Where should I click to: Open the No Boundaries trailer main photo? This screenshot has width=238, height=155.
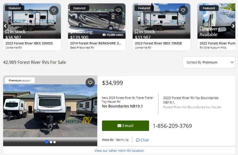tap(50, 110)
